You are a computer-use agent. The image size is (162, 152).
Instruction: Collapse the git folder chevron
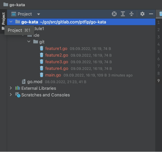click(x=29, y=42)
